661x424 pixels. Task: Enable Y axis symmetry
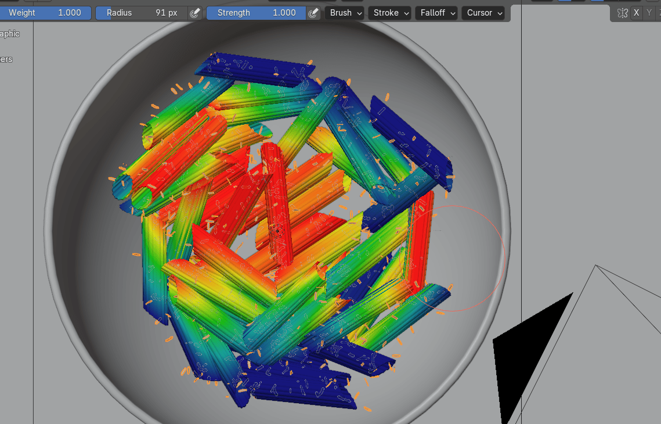coord(649,13)
